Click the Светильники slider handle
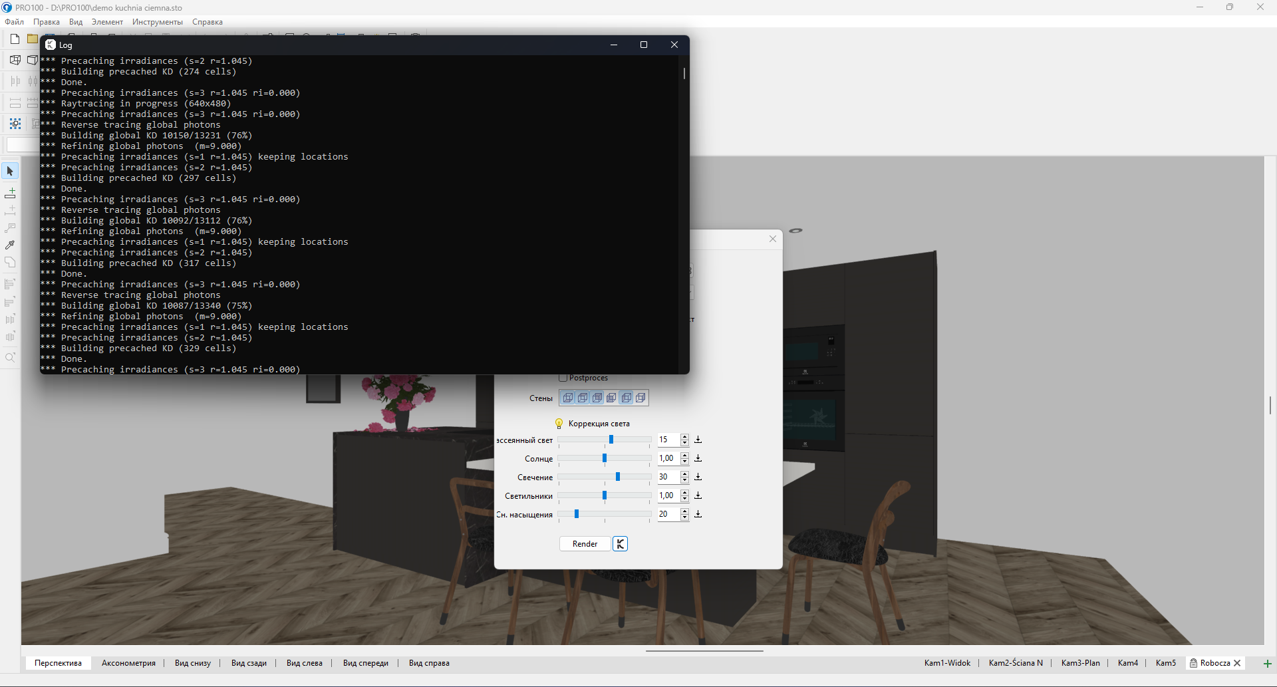Screen dimensions: 1277x687 tap(605, 495)
